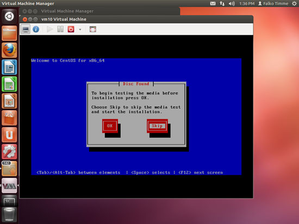Open Falko Timme user menu

click(273, 3)
